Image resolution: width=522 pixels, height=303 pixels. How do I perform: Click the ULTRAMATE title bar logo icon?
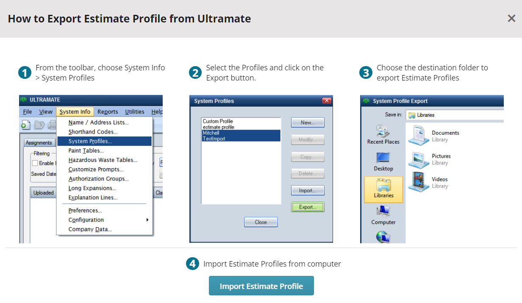coord(23,100)
